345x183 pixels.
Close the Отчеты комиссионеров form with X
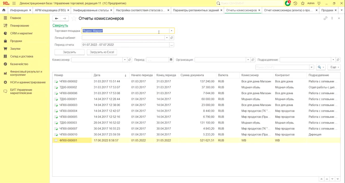click(339, 18)
